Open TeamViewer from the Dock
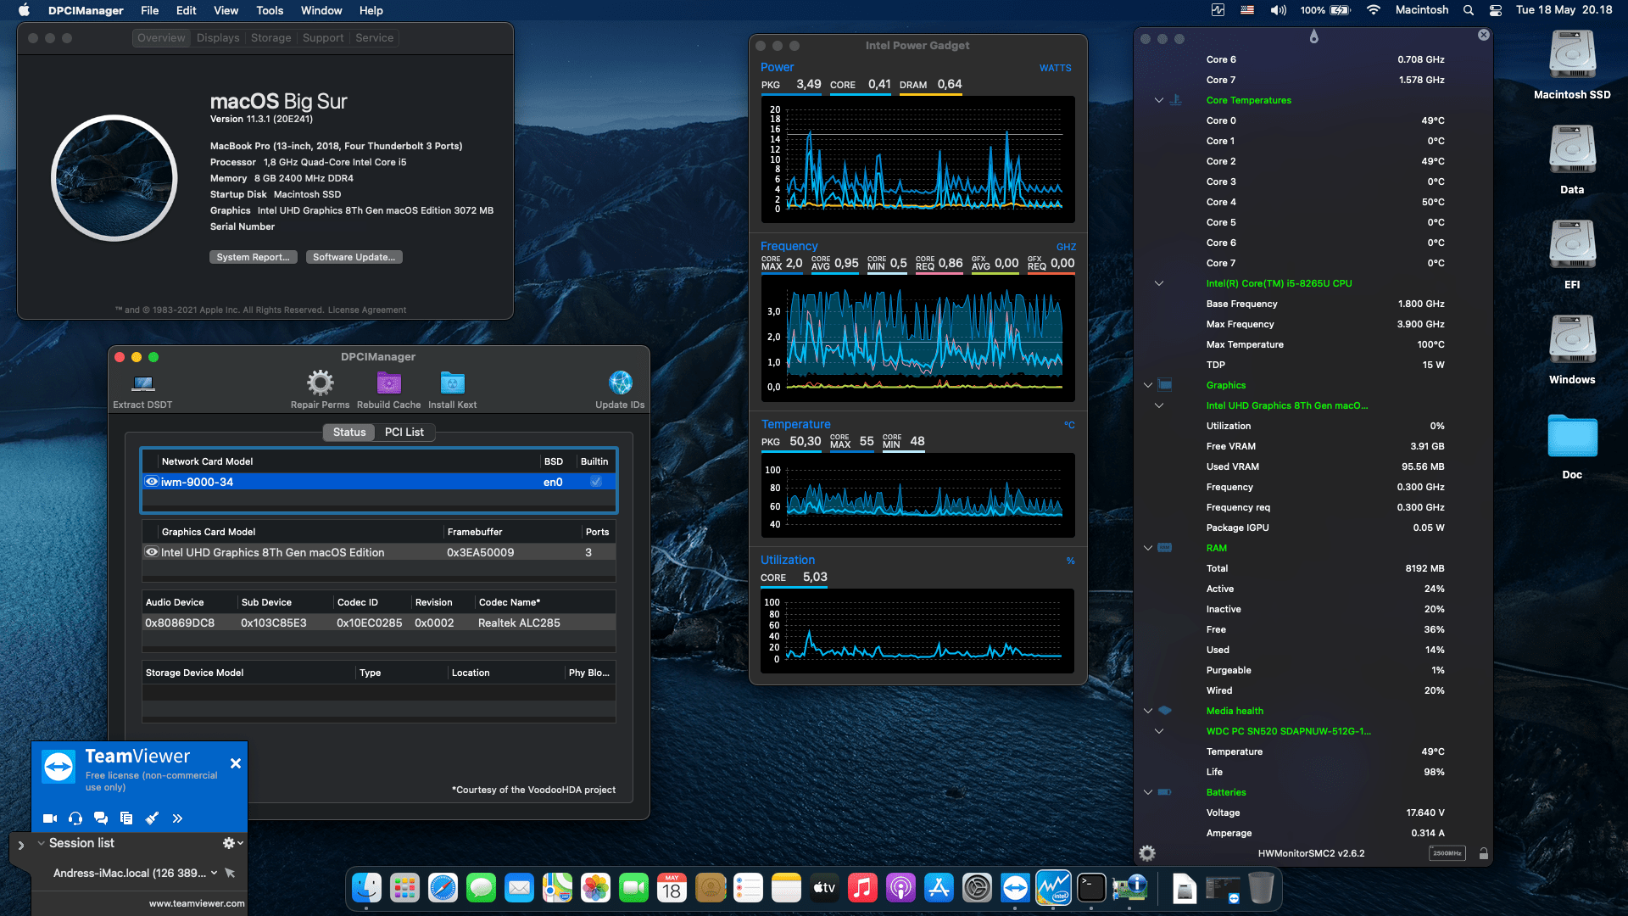Image resolution: width=1628 pixels, height=916 pixels. (x=1015, y=888)
